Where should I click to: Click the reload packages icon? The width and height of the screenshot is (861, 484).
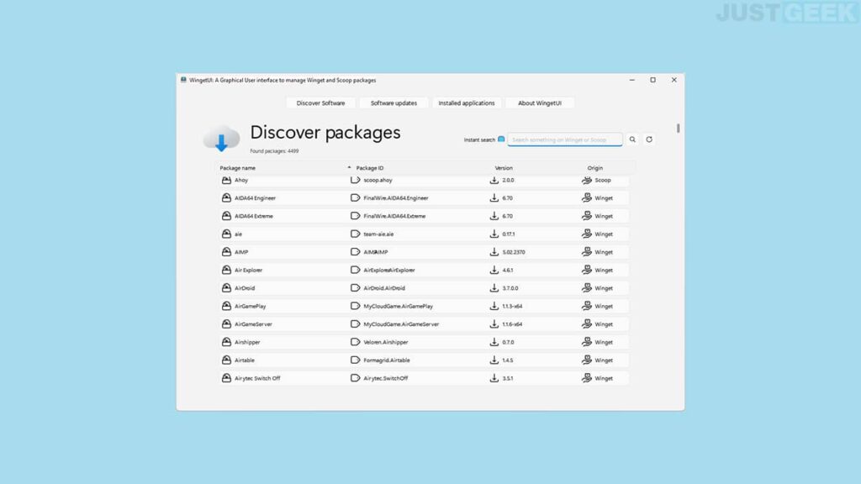point(649,139)
